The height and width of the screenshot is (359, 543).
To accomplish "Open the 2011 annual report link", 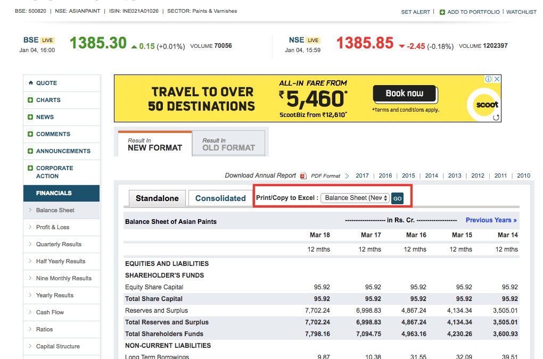I will click(x=501, y=176).
